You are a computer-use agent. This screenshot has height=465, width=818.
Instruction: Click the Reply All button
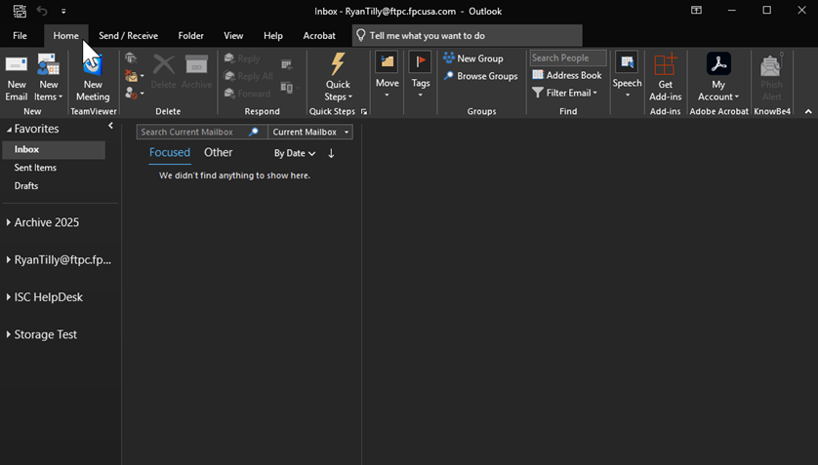pos(248,76)
